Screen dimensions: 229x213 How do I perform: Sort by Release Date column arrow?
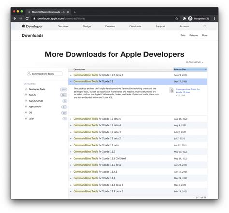click(206, 69)
